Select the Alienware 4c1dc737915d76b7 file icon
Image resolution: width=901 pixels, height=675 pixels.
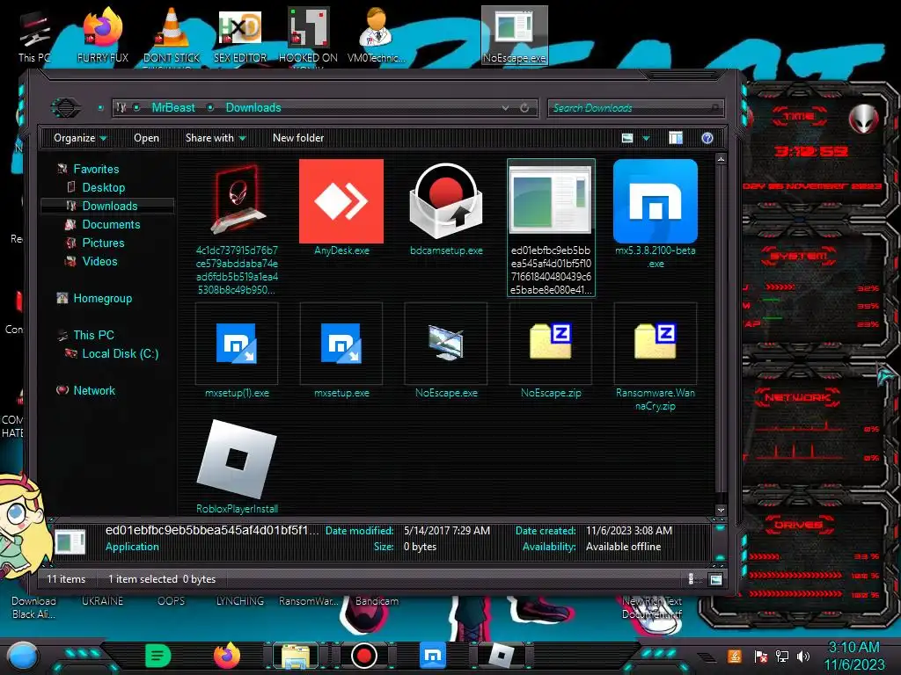point(237,200)
